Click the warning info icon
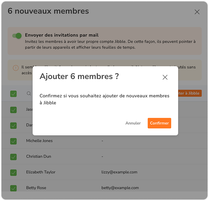Image resolution: width=209 pixels, height=201 pixels. (x=16, y=68)
